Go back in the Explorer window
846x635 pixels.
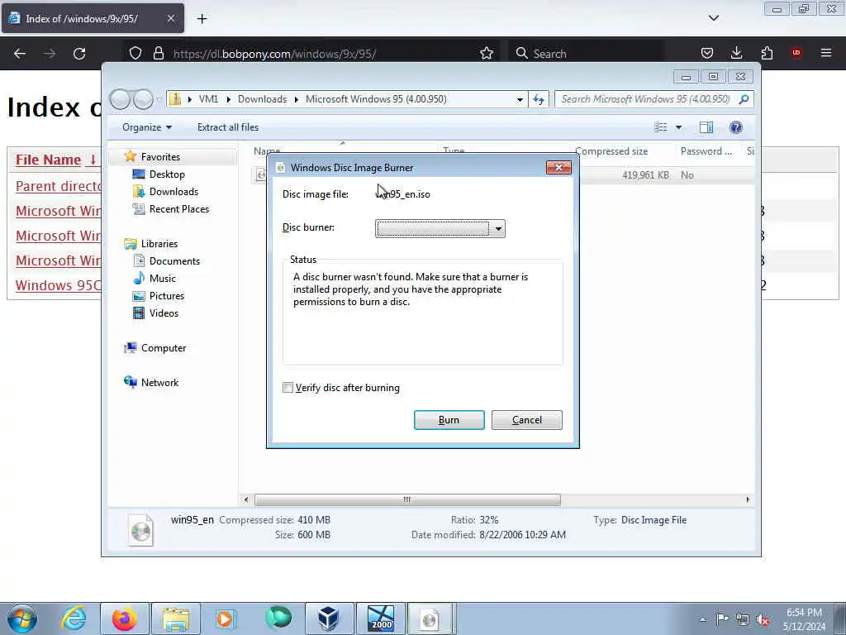point(121,99)
